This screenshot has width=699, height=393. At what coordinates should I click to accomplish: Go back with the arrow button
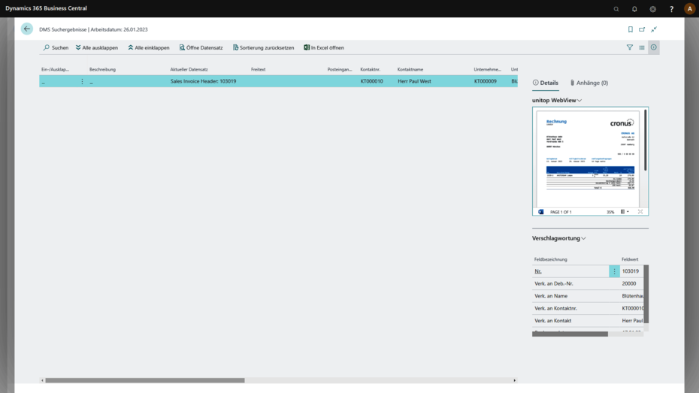(x=27, y=29)
